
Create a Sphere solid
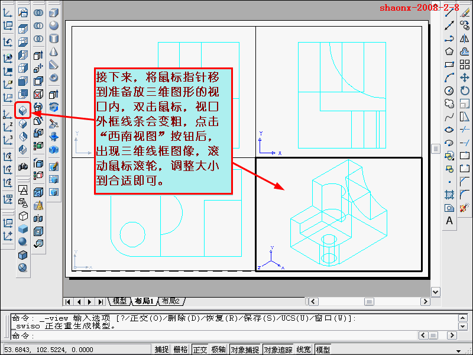[x=53, y=25]
